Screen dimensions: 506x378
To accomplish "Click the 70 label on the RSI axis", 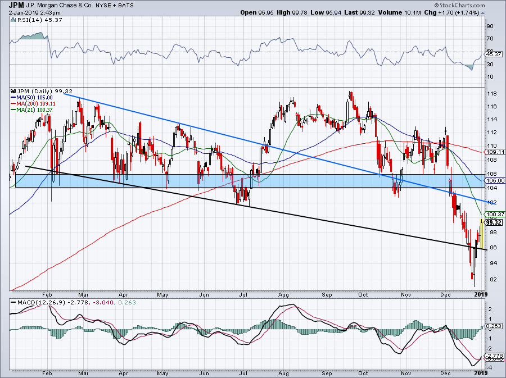I will 490,39.
